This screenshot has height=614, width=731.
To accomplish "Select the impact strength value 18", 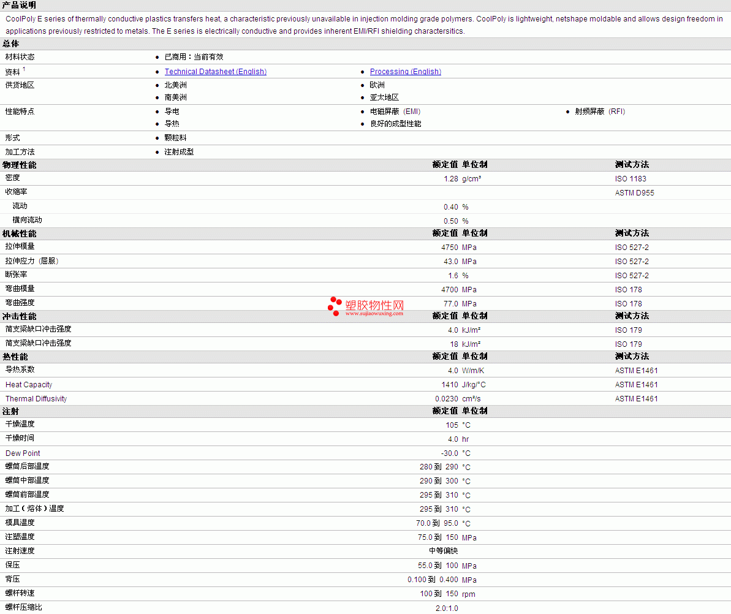I will pos(454,344).
